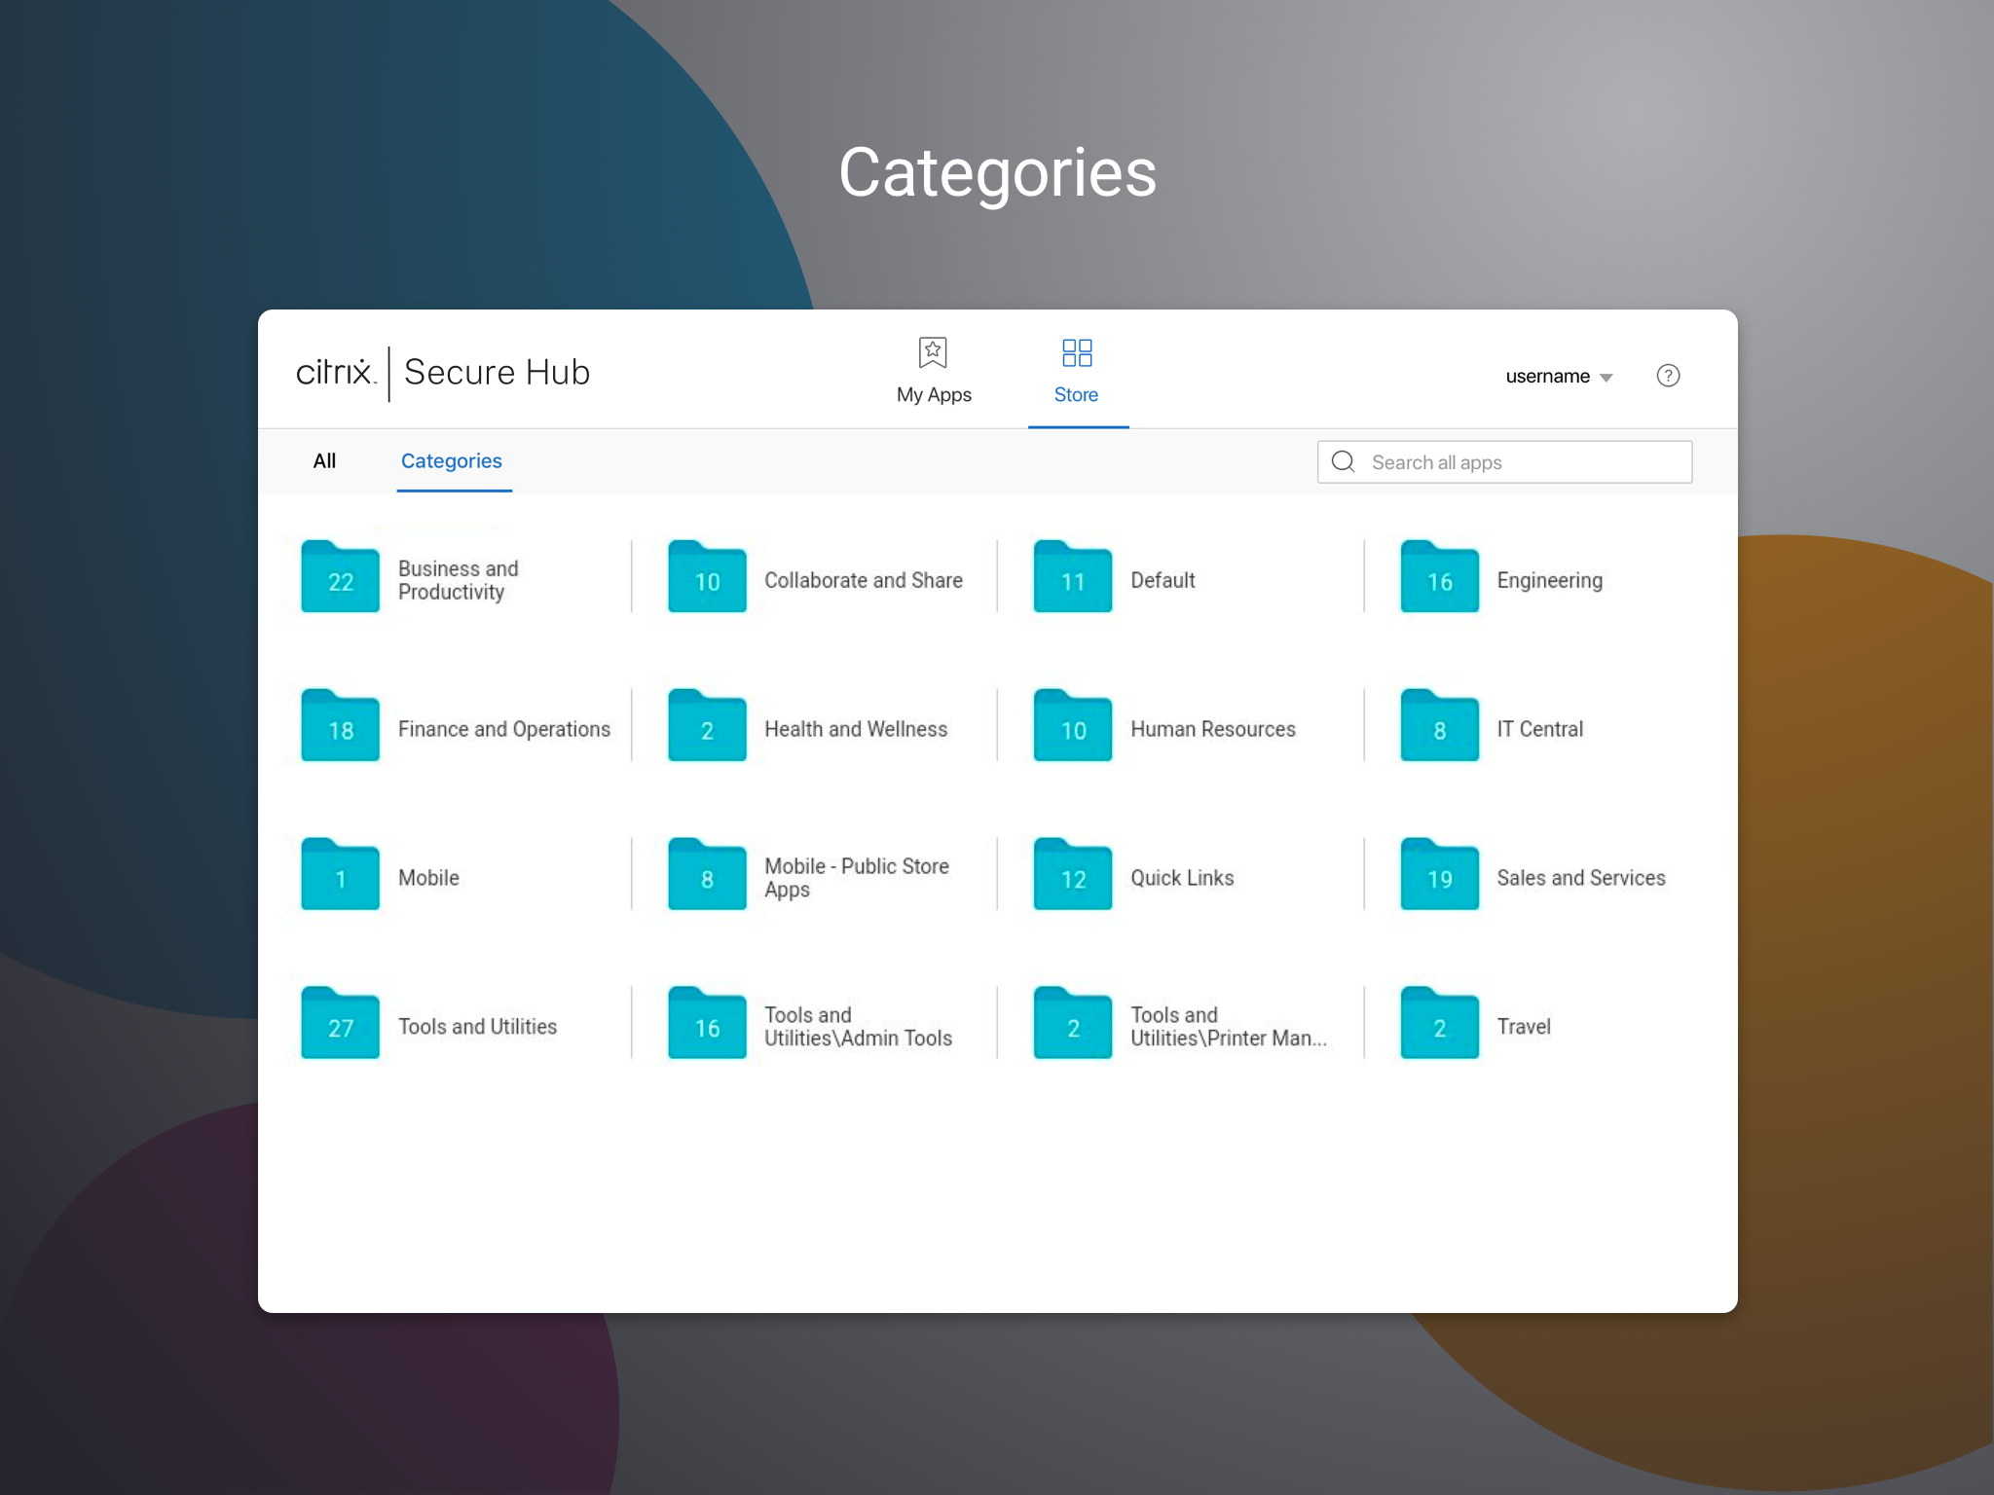Open the Mobile folder icon showing 1
Image resolution: width=1994 pixels, height=1495 pixels.
coord(340,874)
